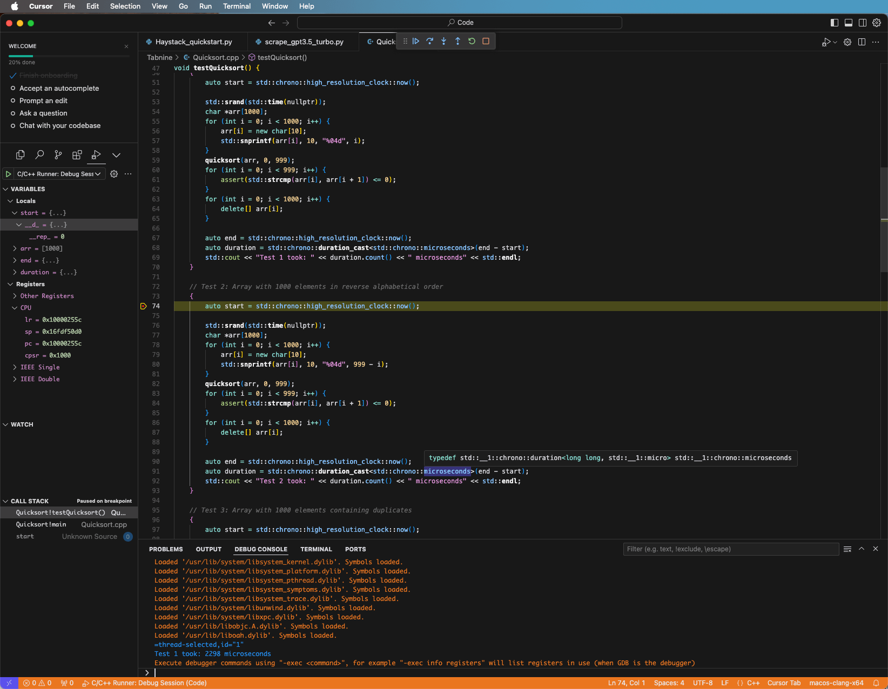Open Source Control in the sidebar

[58, 155]
